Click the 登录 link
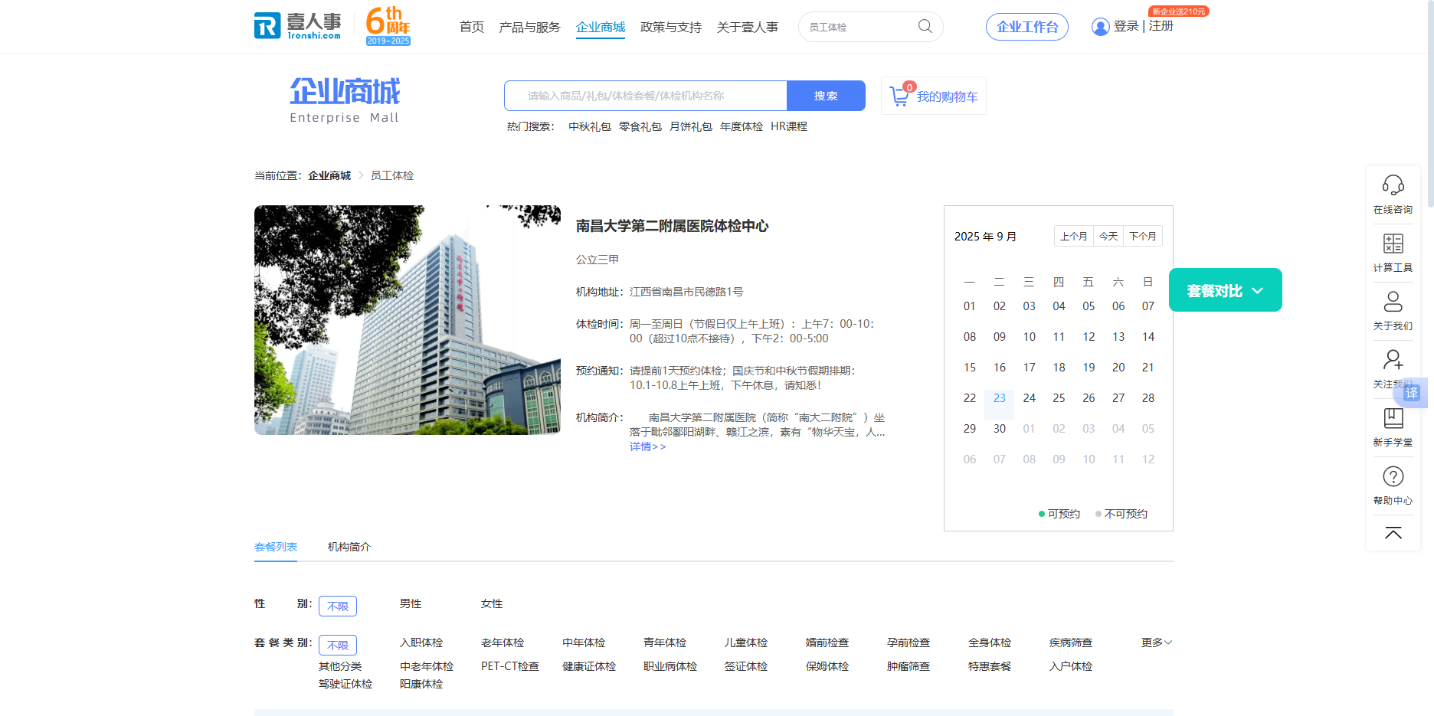The height and width of the screenshot is (716, 1434). [1126, 26]
